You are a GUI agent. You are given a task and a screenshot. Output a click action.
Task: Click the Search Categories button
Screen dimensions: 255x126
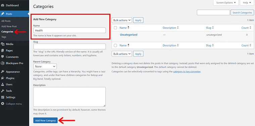pos(242,12)
